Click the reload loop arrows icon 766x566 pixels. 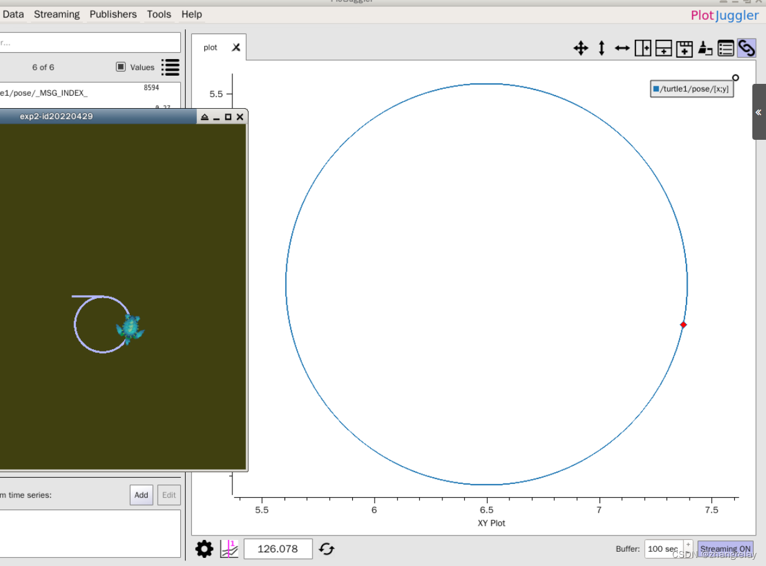pyautogui.click(x=327, y=549)
